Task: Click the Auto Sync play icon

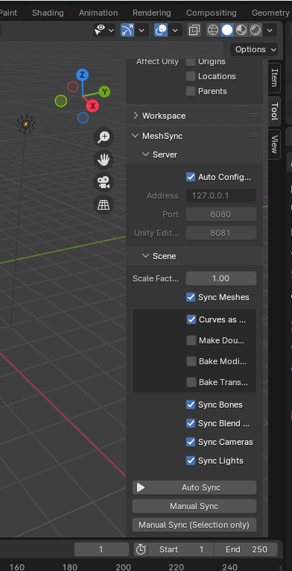Action: (141, 487)
